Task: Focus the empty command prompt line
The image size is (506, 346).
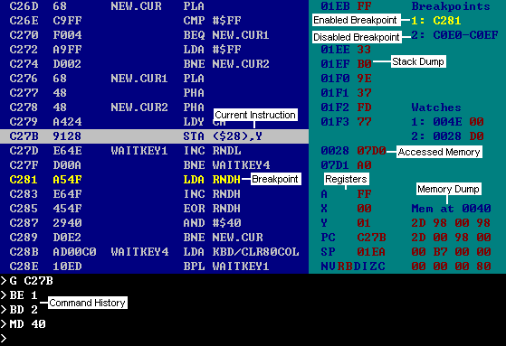Action: pyautogui.click(x=253, y=339)
